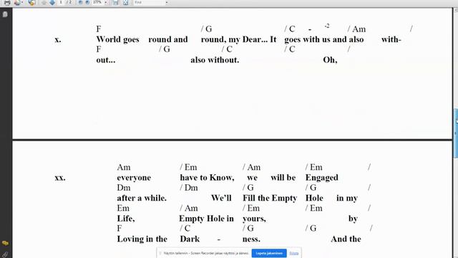This screenshot has width=458, height=258.
Task: Click the lyric word 'We'll'
Action: point(221,198)
